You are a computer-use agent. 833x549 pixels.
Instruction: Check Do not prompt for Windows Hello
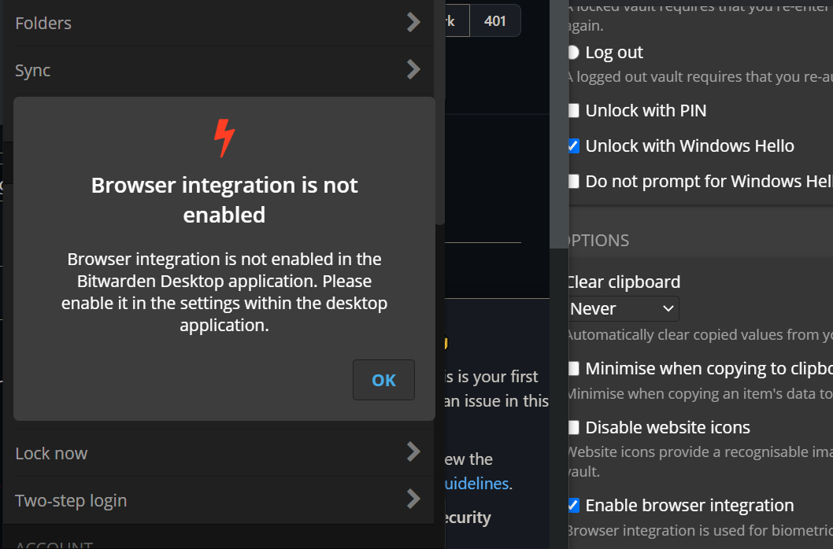[573, 181]
